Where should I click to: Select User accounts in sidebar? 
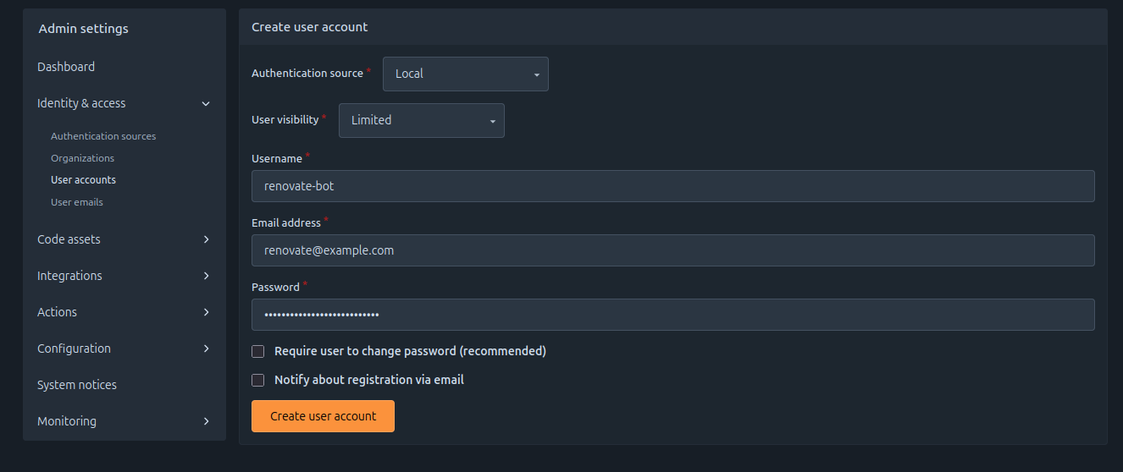pos(83,180)
